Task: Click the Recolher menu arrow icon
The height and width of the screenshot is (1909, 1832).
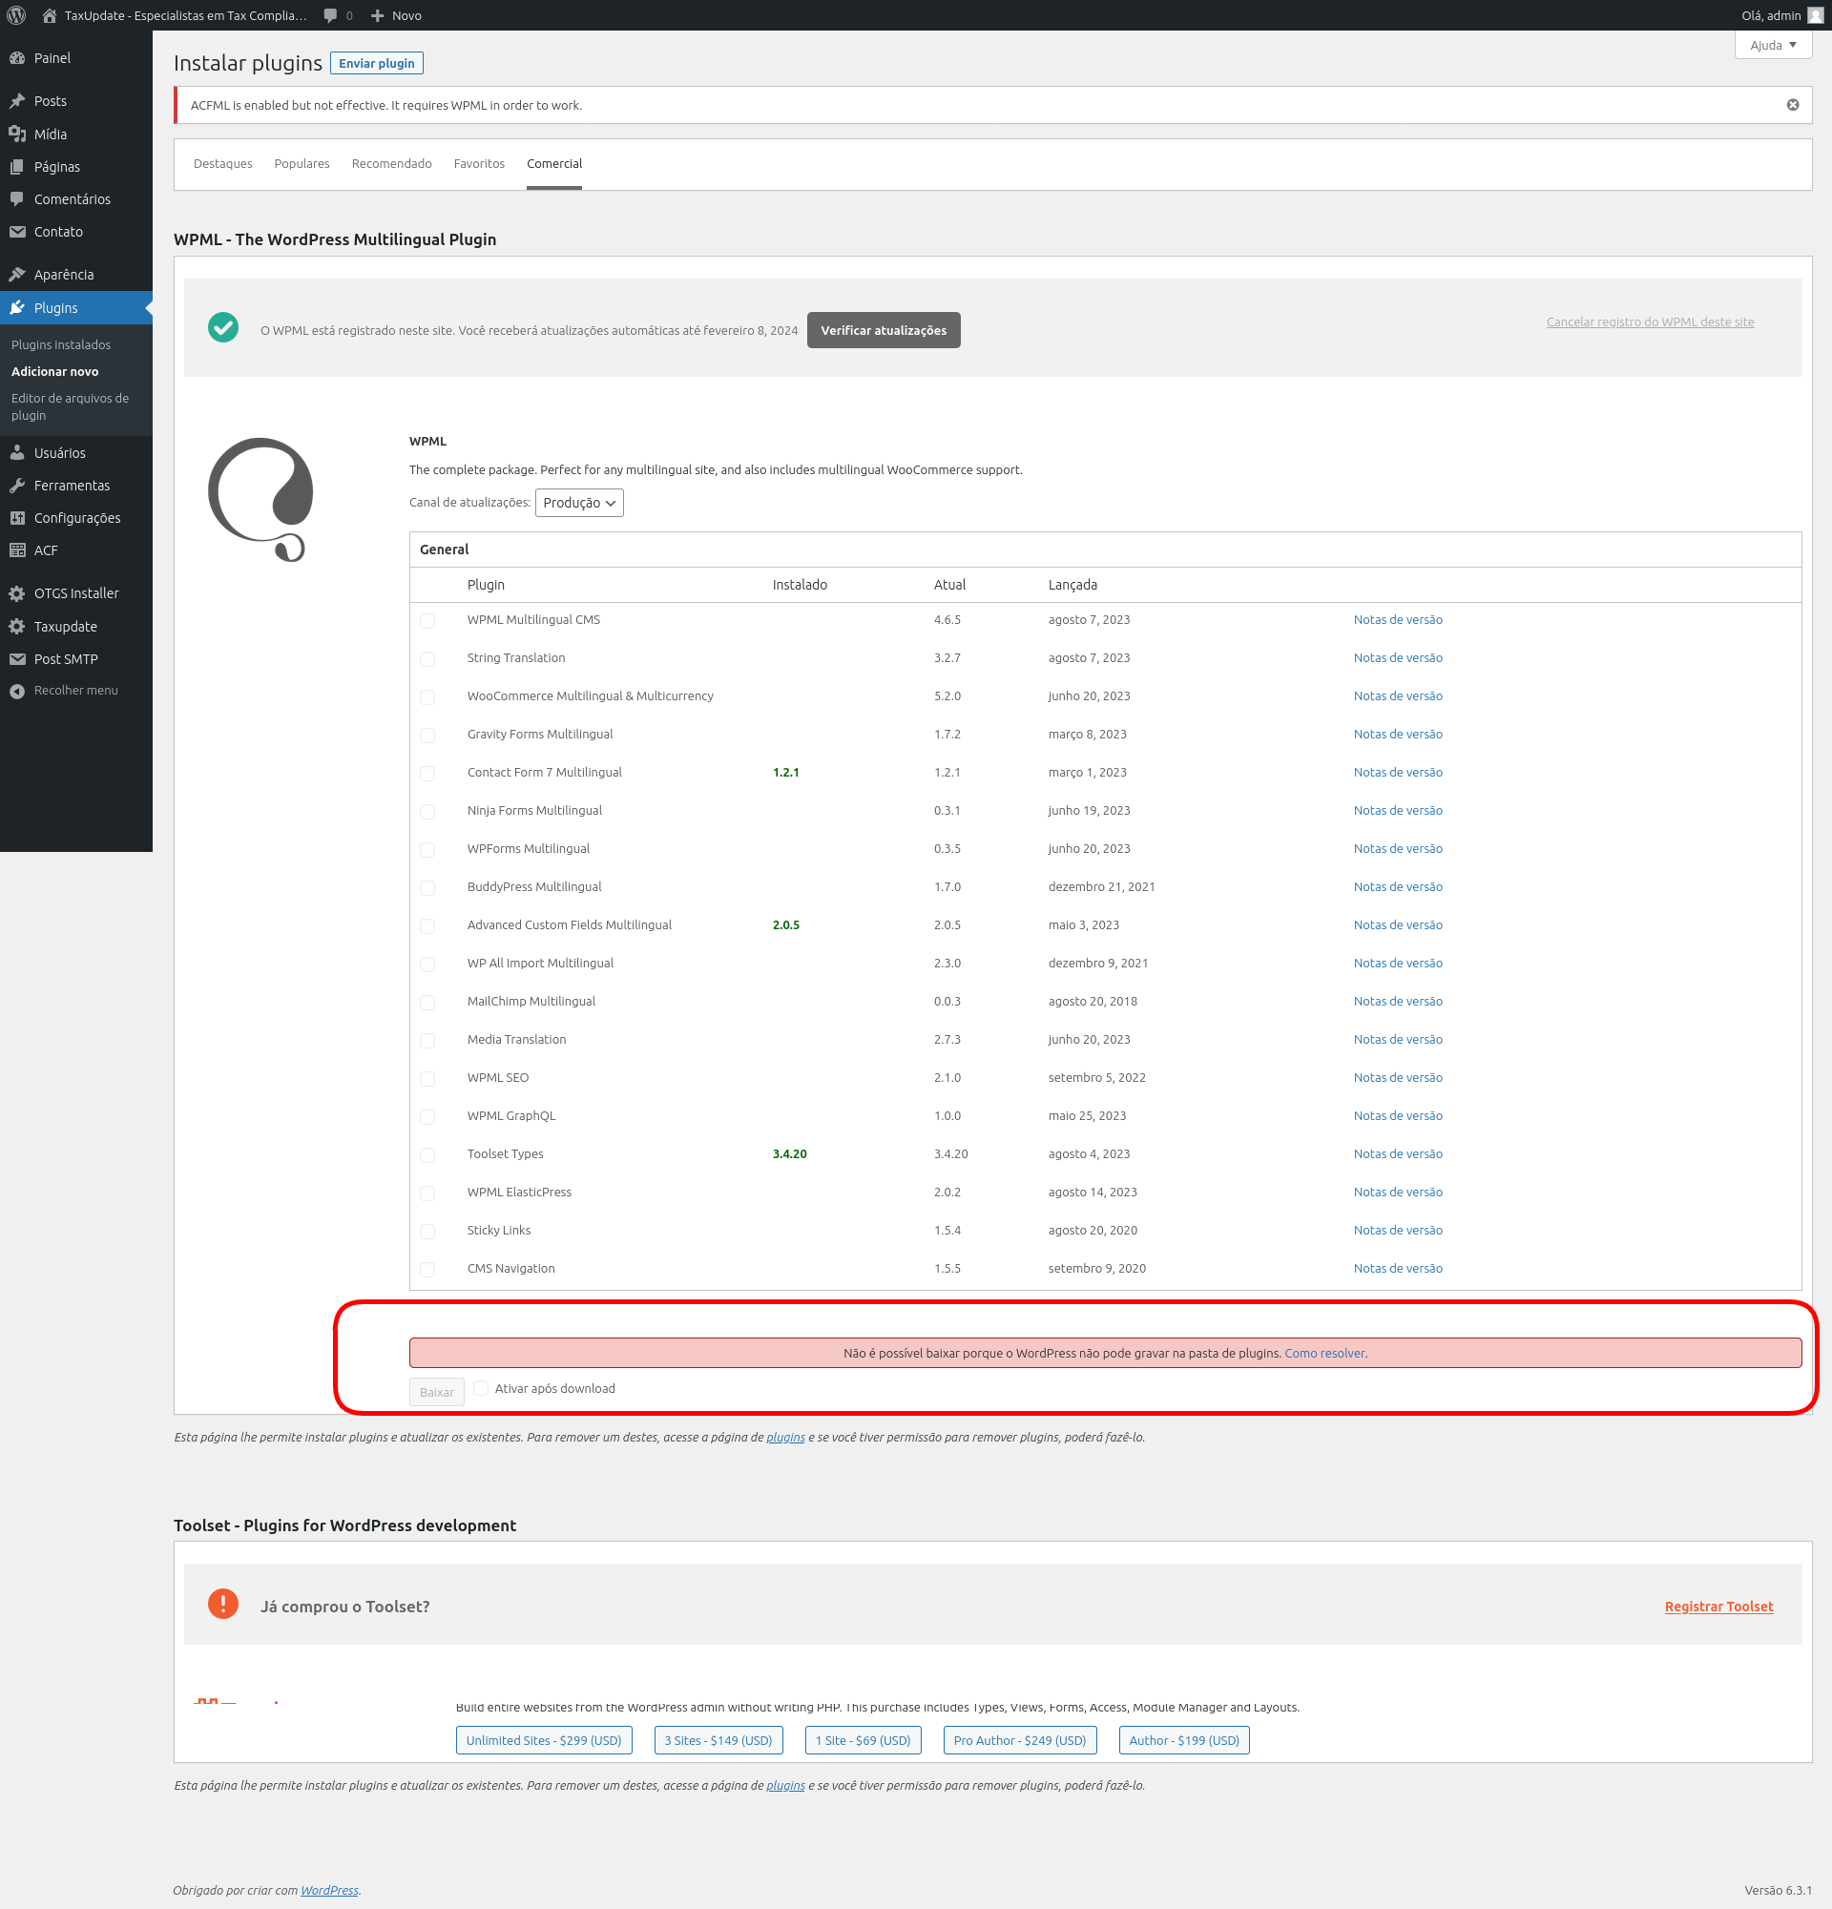Action: pyautogui.click(x=17, y=691)
